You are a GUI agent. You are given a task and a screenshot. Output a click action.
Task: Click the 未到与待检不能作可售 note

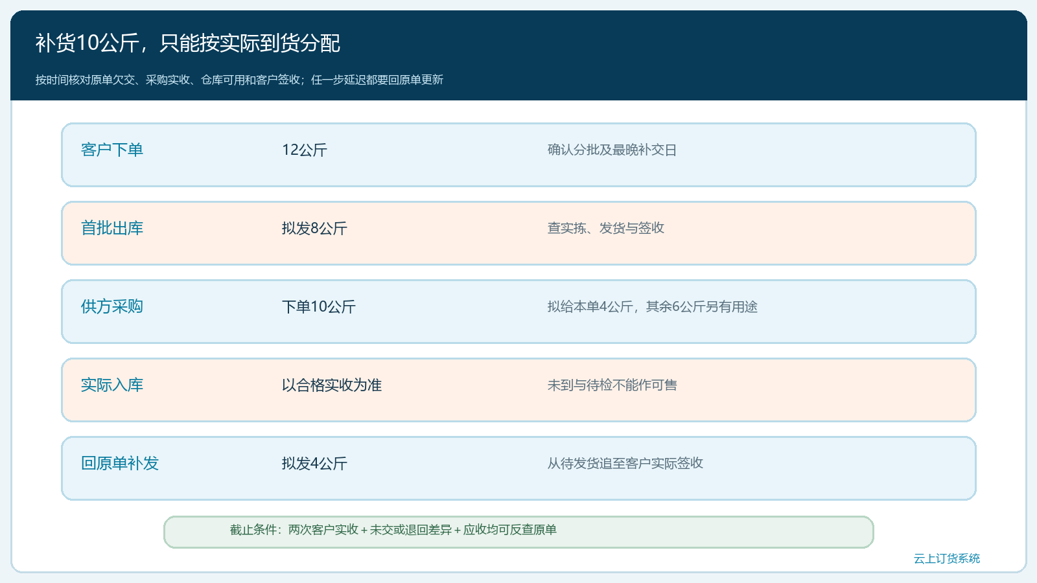[612, 385]
